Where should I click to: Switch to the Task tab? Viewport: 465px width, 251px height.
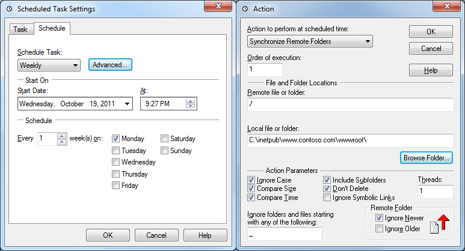[x=20, y=29]
